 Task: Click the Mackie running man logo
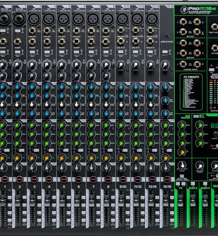(184, 10)
